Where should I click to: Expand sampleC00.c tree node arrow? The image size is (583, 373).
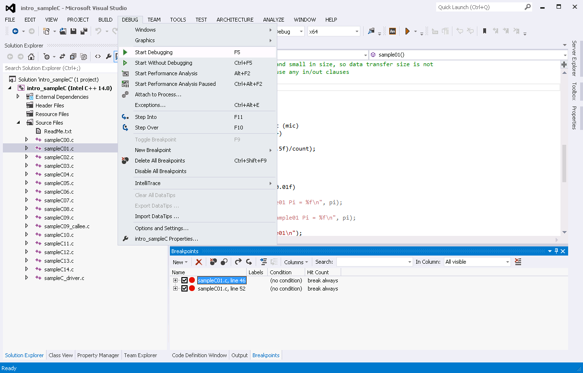point(27,140)
